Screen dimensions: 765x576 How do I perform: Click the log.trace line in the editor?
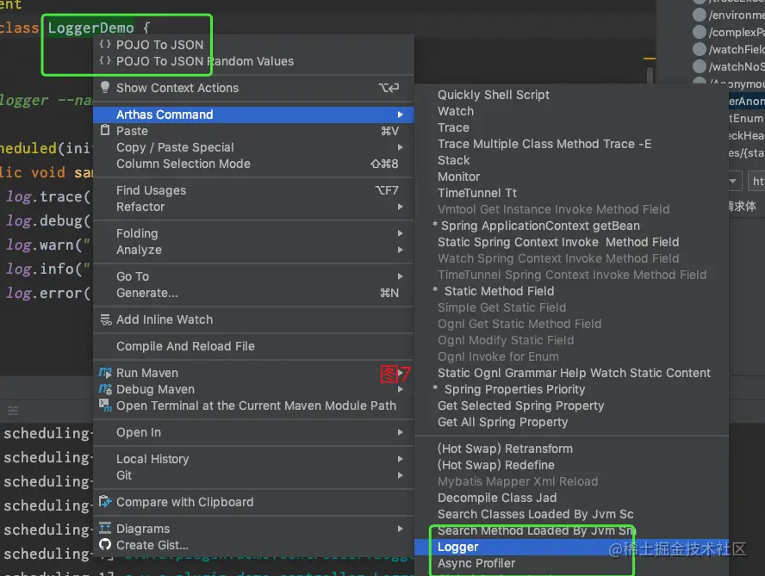click(48, 196)
